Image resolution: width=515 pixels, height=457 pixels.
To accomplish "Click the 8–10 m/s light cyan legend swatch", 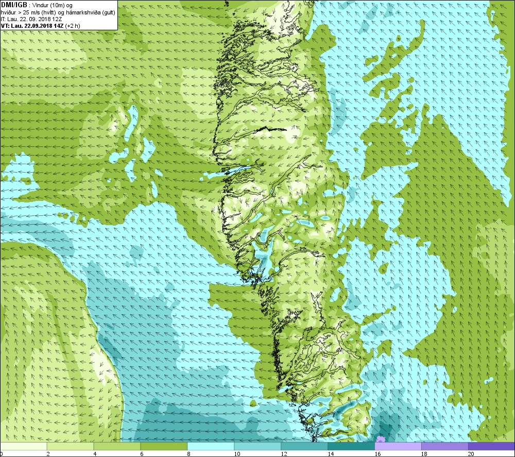I will pos(211,446).
